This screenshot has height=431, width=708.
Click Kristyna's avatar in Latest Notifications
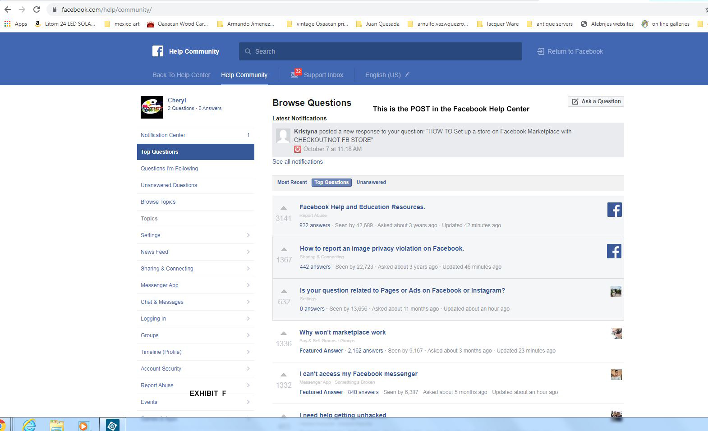click(x=283, y=135)
